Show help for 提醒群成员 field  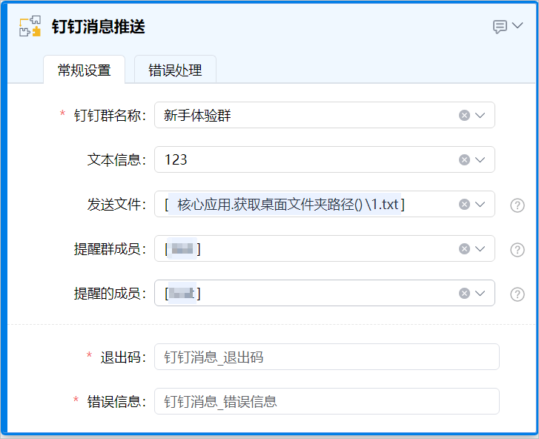[517, 250]
